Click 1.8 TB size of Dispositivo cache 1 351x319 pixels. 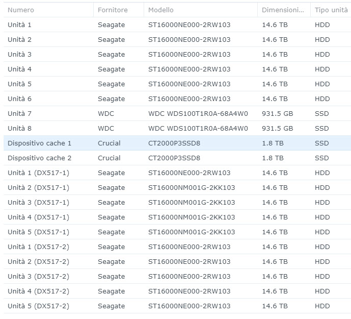273,143
